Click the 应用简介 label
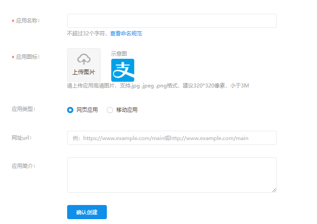This screenshot has width=317, height=224. [24, 166]
